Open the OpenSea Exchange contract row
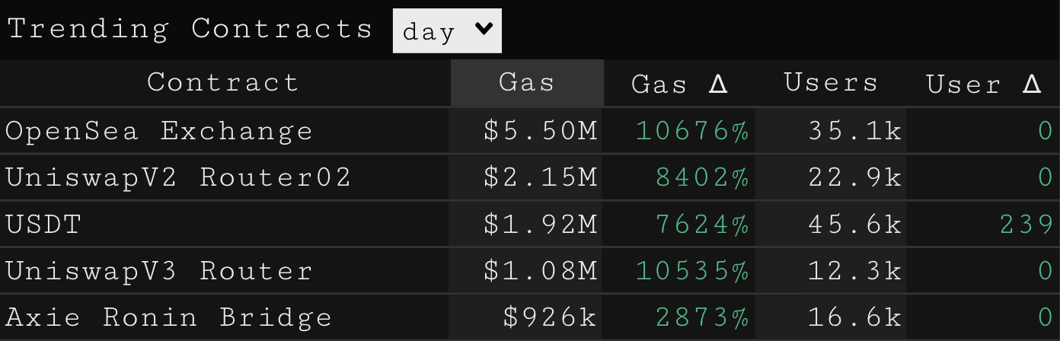1060x341 pixels. [x=159, y=131]
